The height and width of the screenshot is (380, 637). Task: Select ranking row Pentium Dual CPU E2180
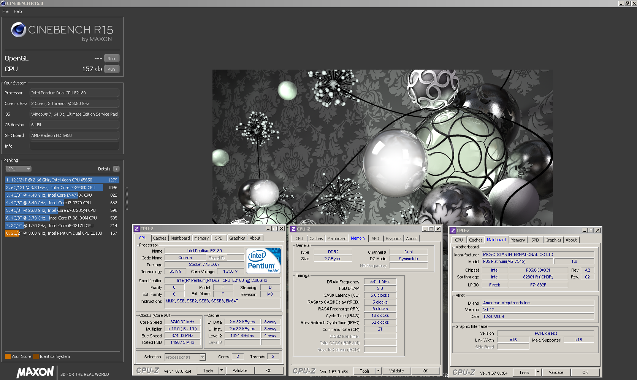[x=62, y=233]
